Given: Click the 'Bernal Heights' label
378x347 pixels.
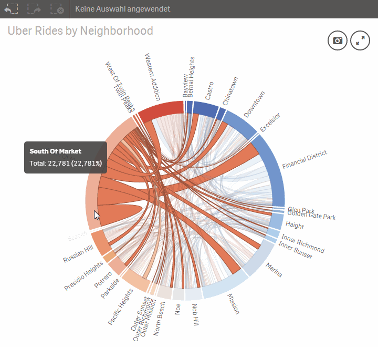Looking at the screenshot, I should coord(191,77).
